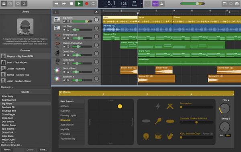The width and height of the screenshot is (241, 152).
Task: Open the Media Browser button
Action: pos(237,4)
